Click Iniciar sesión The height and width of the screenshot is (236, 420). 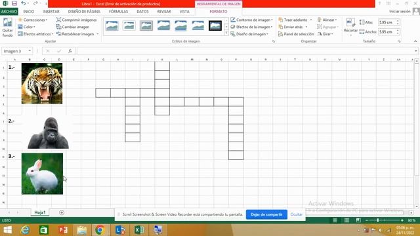point(400,11)
